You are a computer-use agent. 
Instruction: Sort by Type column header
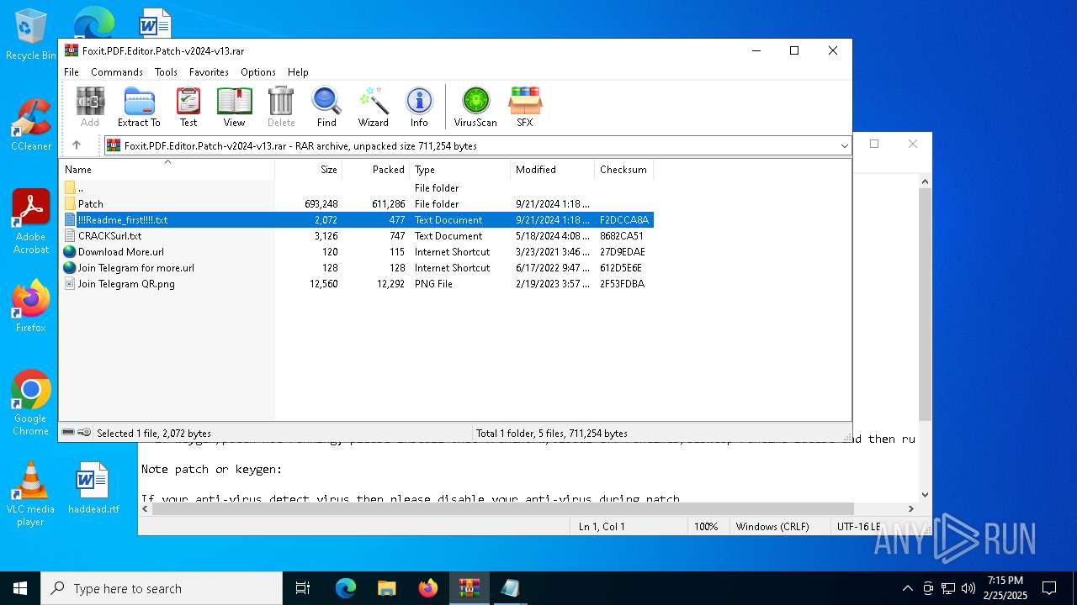pyautogui.click(x=459, y=170)
